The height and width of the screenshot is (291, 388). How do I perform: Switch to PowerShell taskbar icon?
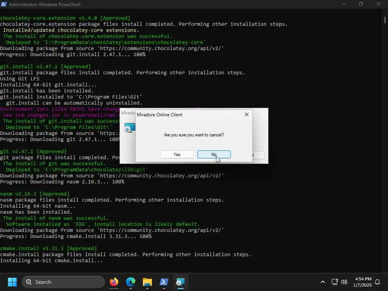(164, 282)
